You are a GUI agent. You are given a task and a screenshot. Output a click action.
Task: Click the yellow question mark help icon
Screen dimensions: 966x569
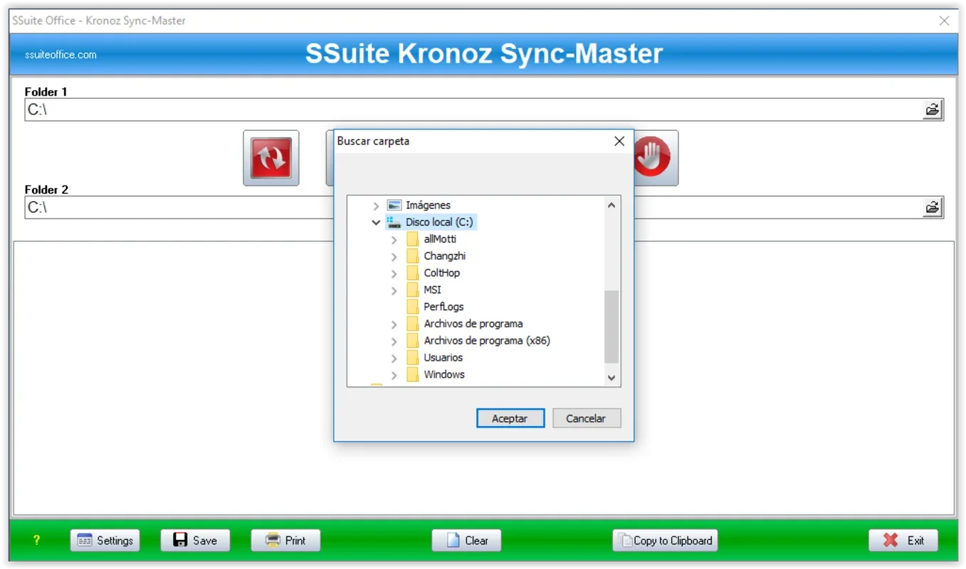click(36, 541)
